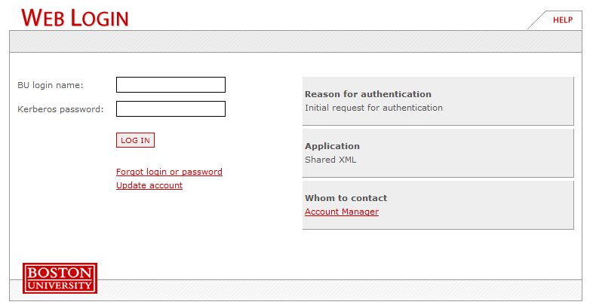Click the 'Initial request for authentication' text
The image size is (593, 305).
[373, 108]
